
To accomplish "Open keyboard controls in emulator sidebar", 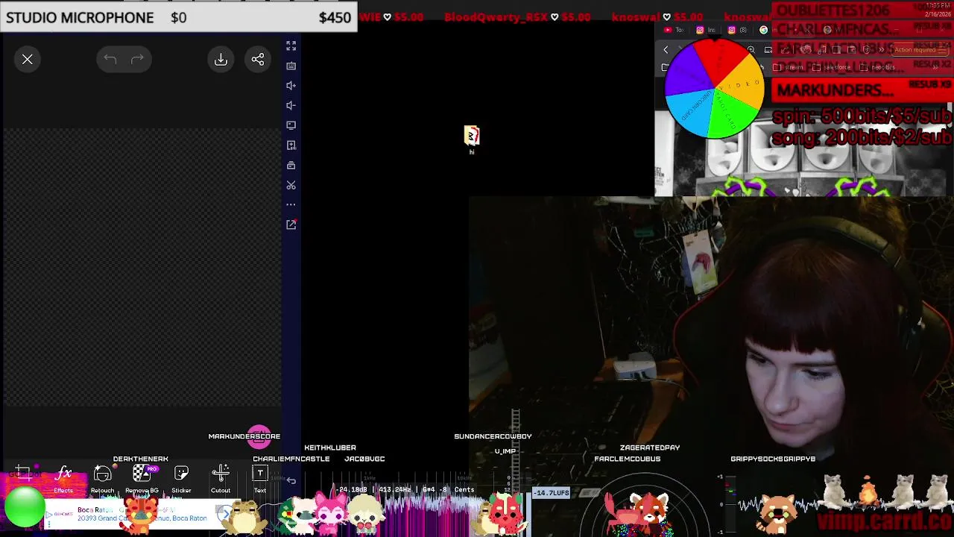I will (x=291, y=66).
